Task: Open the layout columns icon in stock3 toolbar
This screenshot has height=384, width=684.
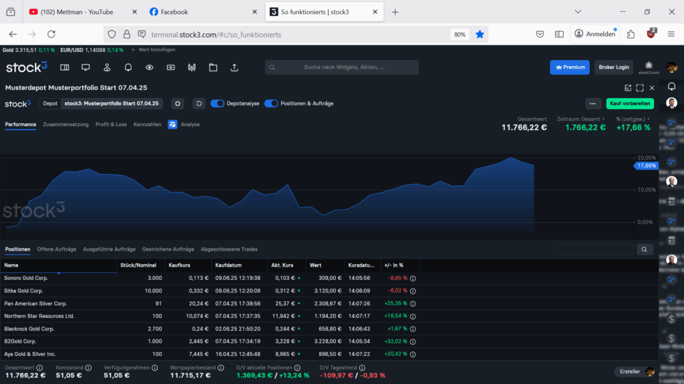Action: click(x=65, y=67)
